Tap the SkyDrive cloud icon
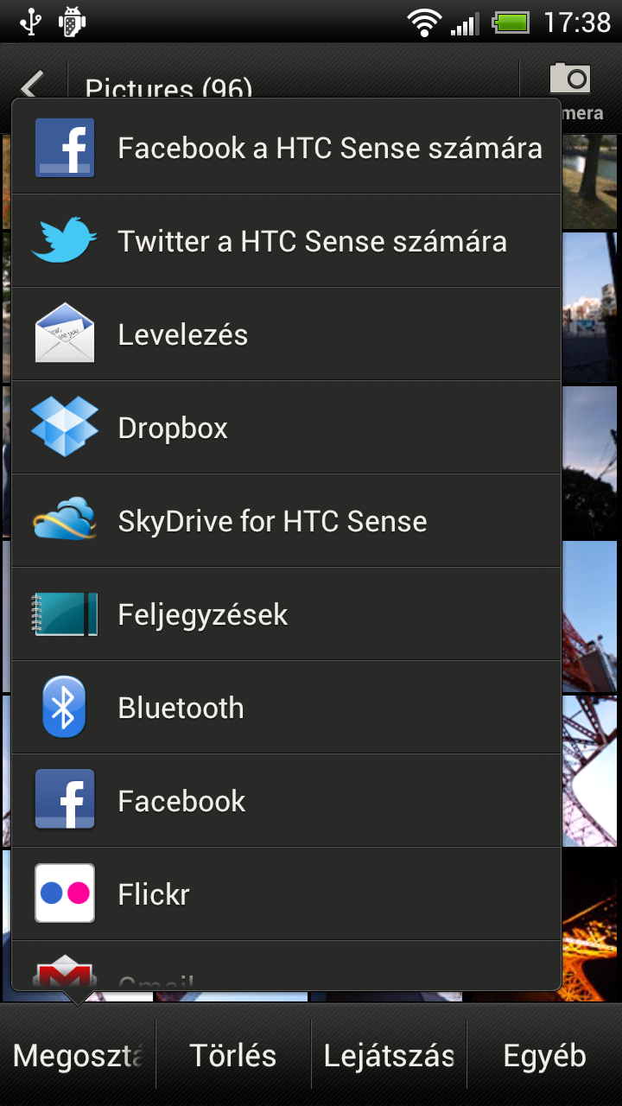The width and height of the screenshot is (622, 1106). (65, 521)
